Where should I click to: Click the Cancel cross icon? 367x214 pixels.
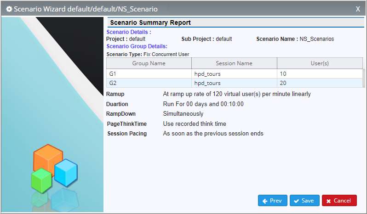(x=329, y=201)
